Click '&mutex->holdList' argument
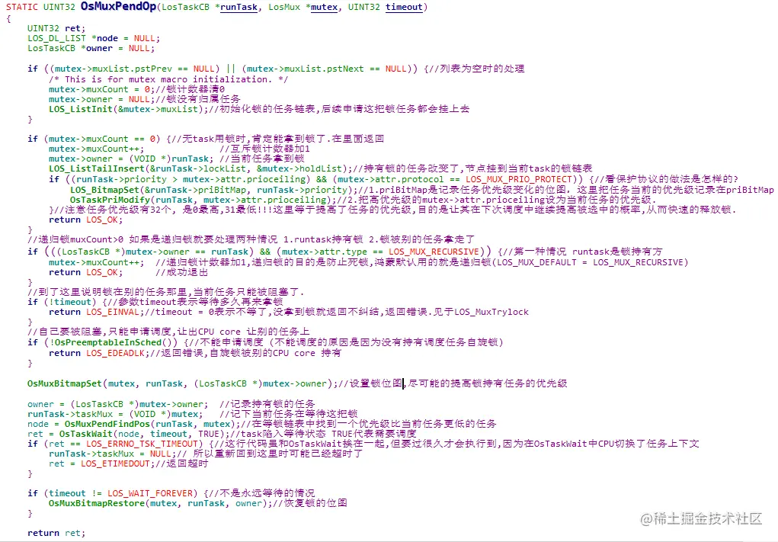The height and width of the screenshot is (542, 778). click(x=299, y=168)
